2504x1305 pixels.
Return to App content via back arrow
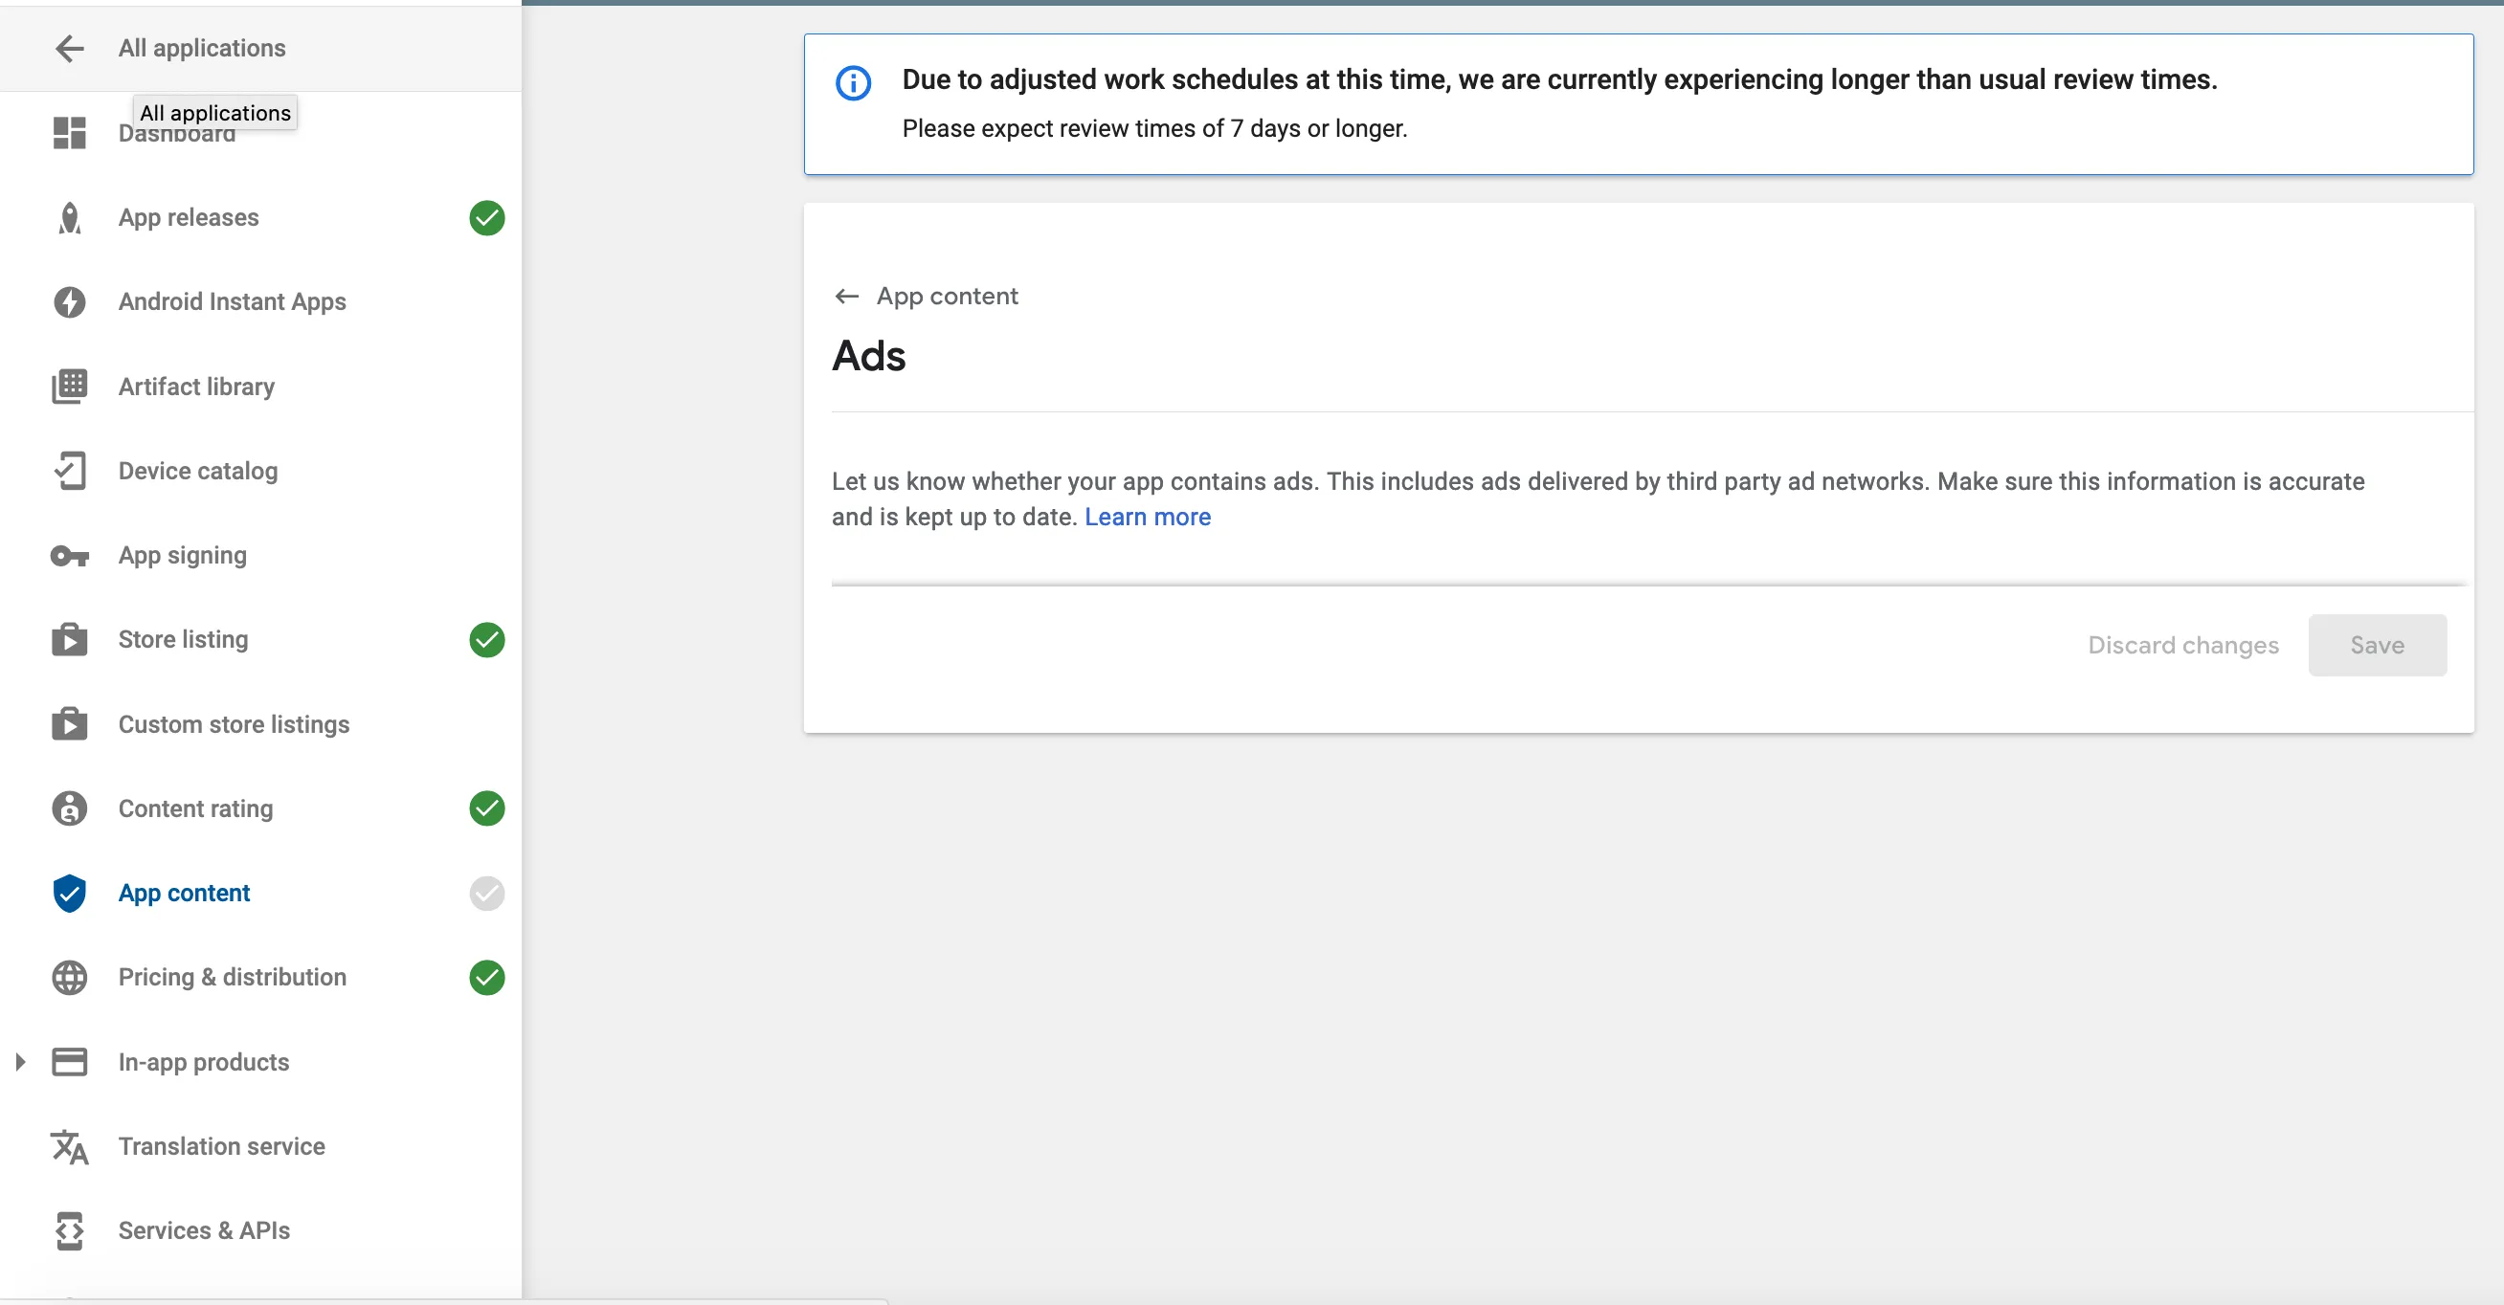coord(847,297)
